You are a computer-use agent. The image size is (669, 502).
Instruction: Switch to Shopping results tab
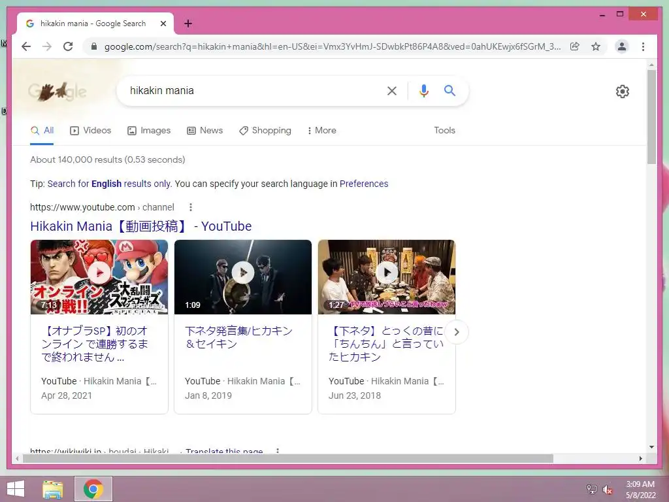click(265, 130)
